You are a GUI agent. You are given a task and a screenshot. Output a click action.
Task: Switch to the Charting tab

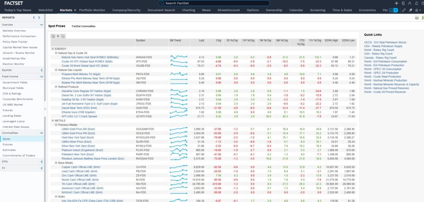click(x=188, y=10)
